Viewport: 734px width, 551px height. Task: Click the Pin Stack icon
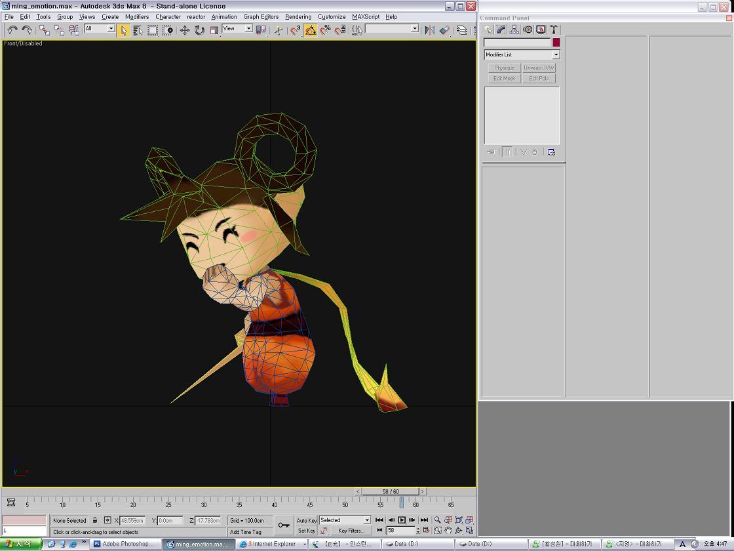tap(491, 152)
